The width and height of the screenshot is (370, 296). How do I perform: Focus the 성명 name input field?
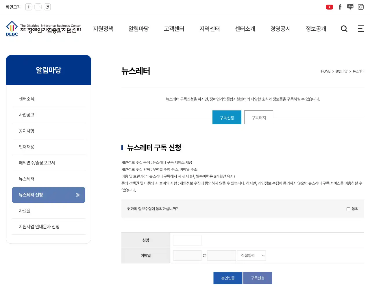[187, 240]
